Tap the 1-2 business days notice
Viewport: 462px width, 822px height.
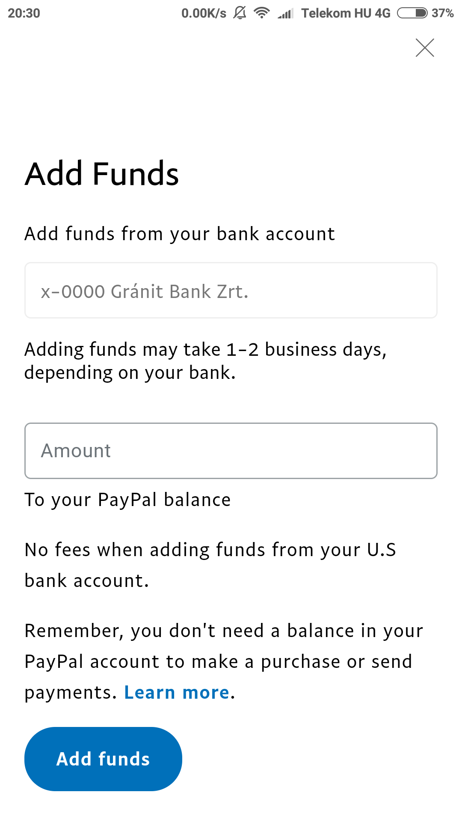click(x=205, y=361)
